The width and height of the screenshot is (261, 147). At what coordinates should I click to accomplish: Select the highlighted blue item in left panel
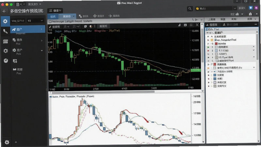(x=28, y=29)
